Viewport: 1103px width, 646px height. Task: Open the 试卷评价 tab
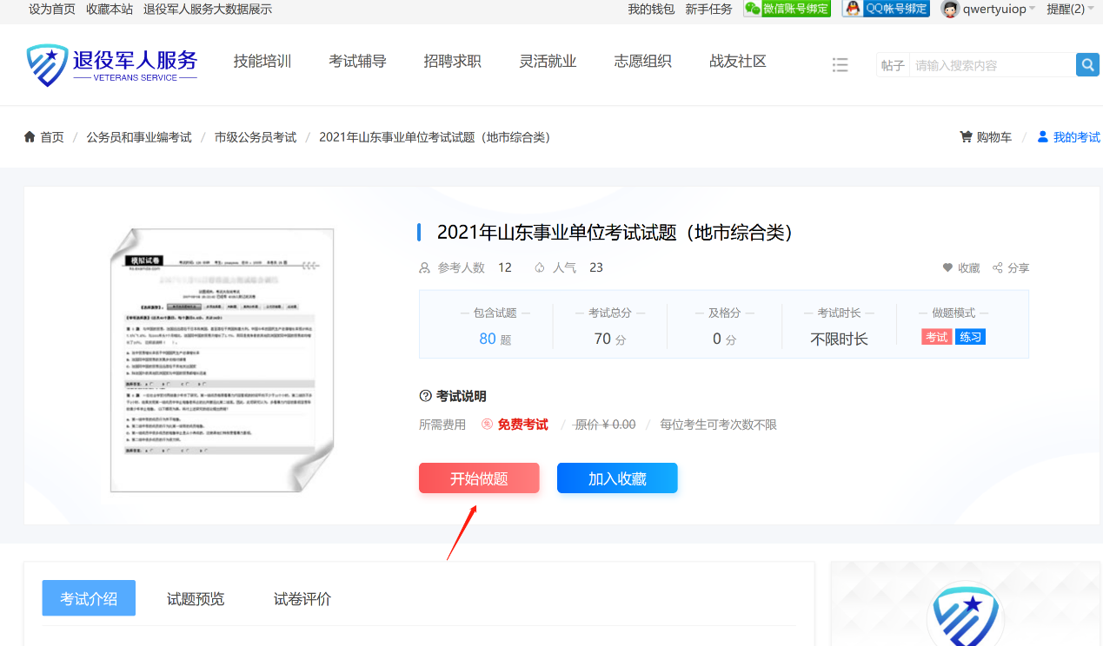(x=302, y=599)
